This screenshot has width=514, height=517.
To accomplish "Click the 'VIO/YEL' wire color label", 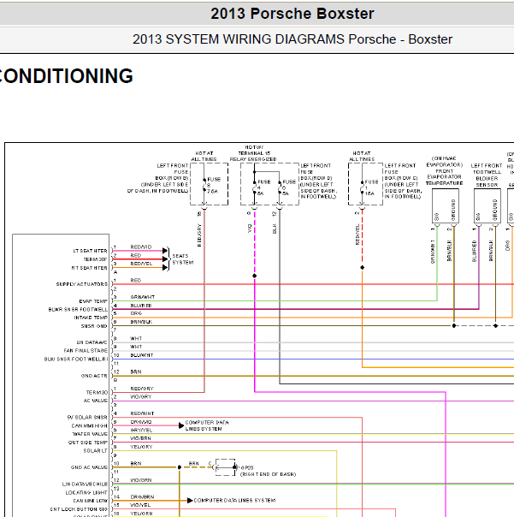I will [x=141, y=505].
